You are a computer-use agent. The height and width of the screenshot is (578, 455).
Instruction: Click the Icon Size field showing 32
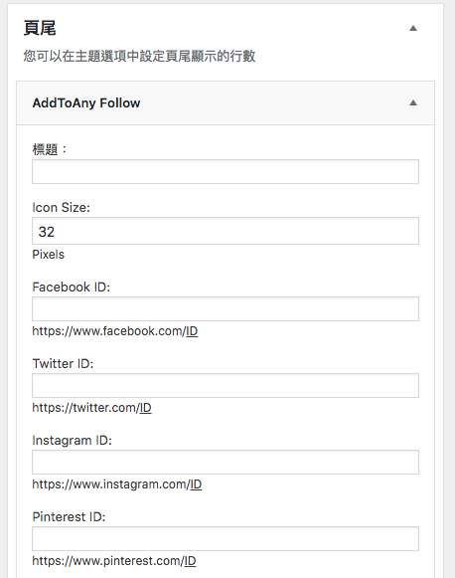pyautogui.click(x=226, y=231)
